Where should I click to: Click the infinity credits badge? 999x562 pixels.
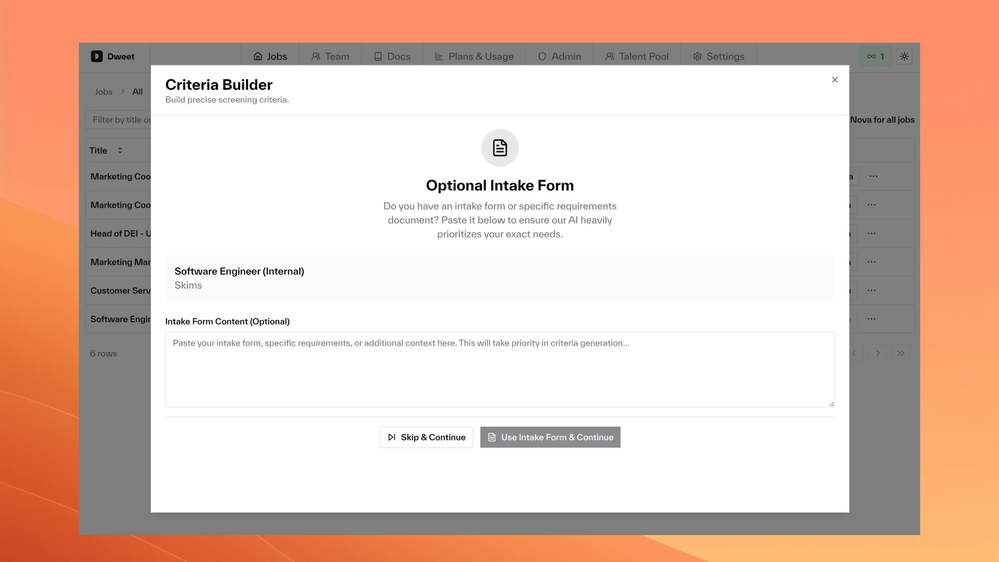(x=875, y=56)
